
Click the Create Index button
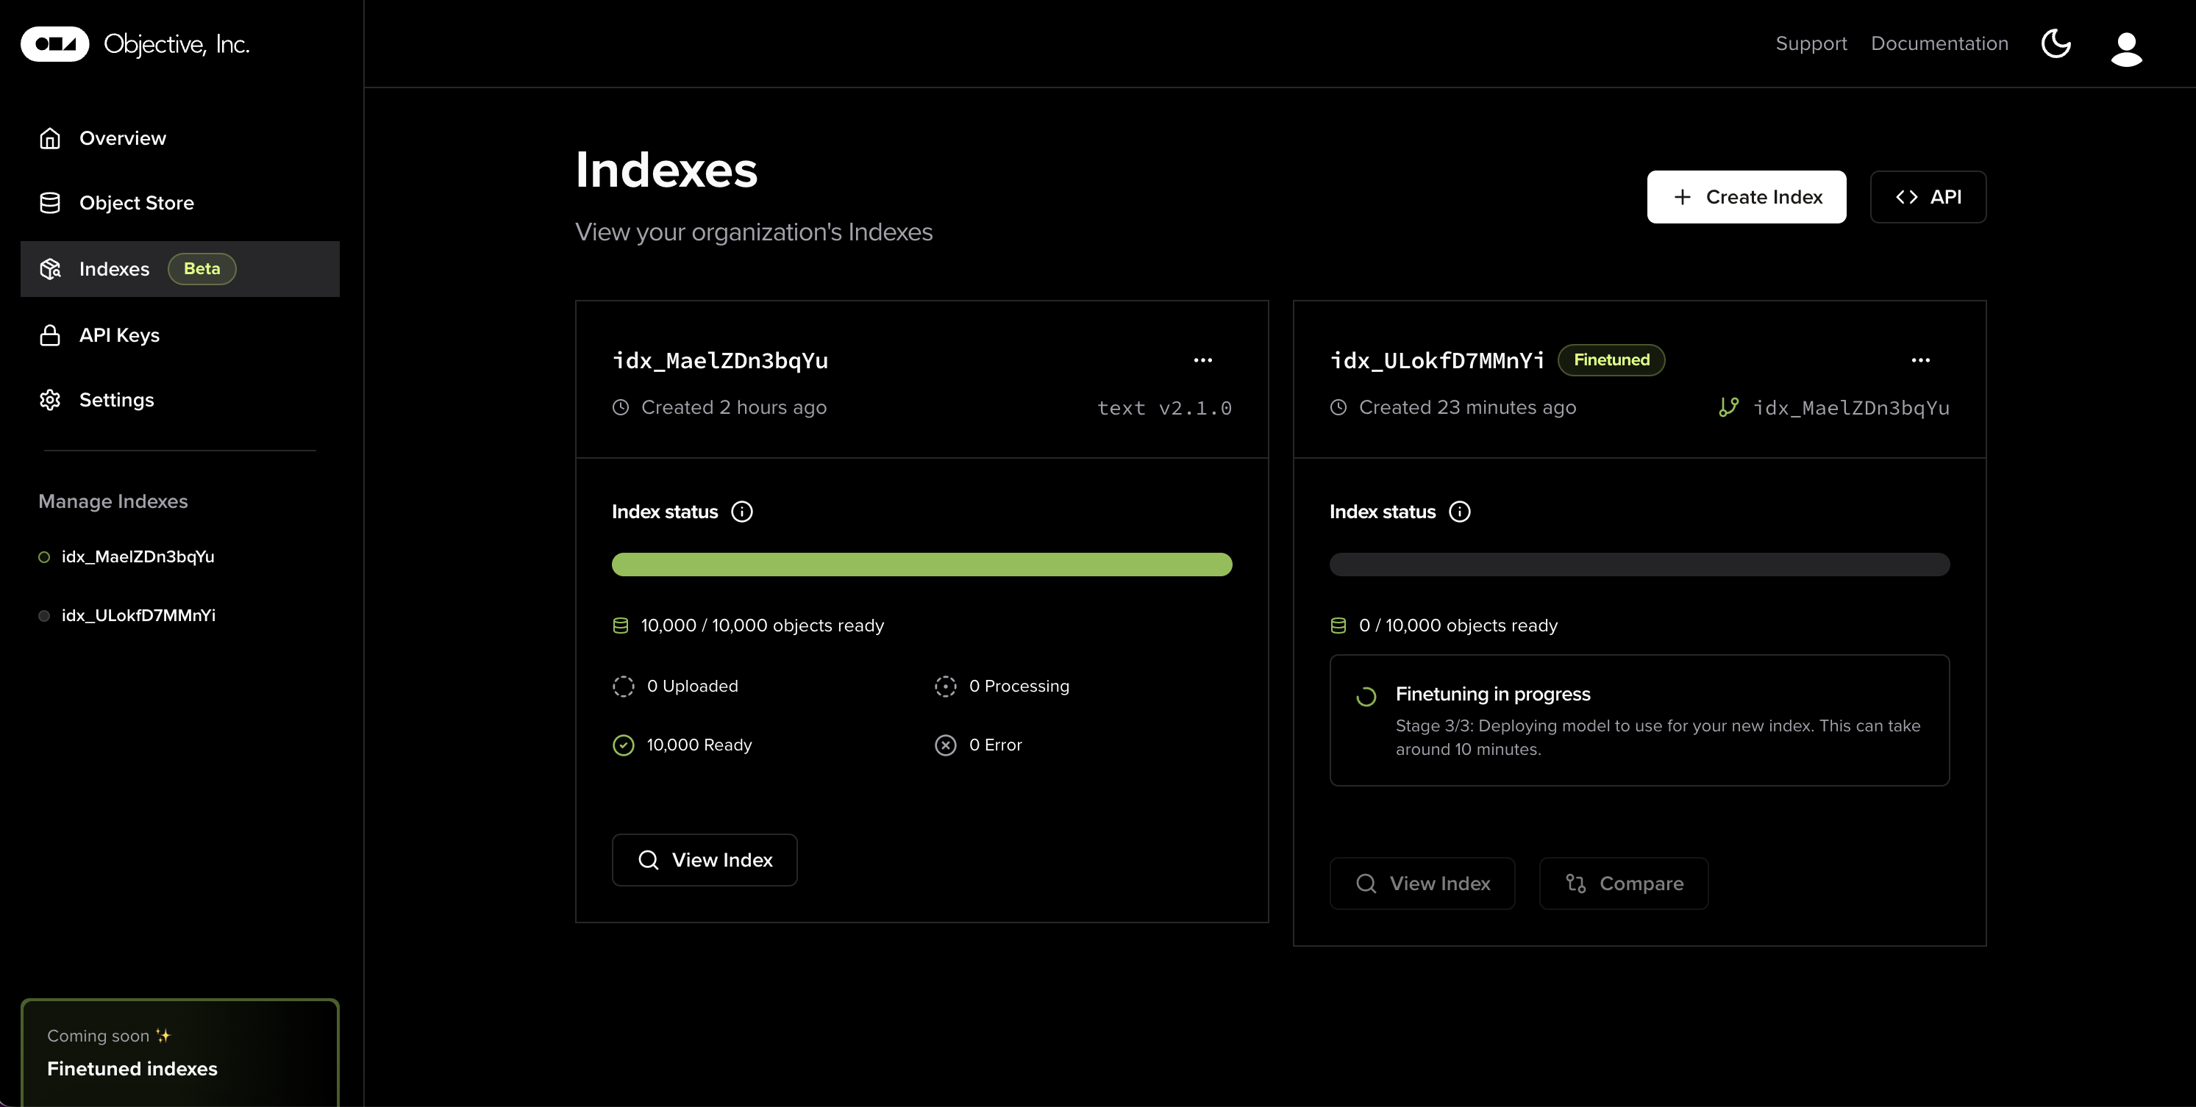tap(1746, 197)
